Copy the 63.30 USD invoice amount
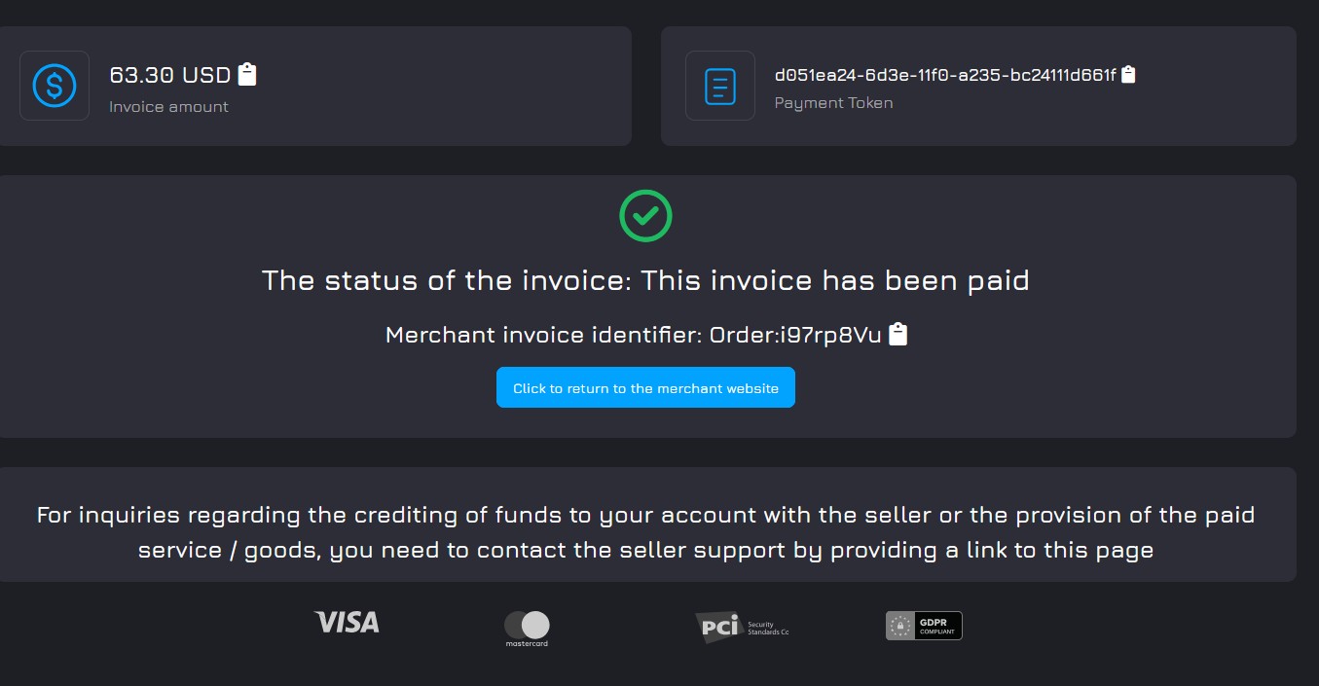The image size is (1319, 686). [x=247, y=74]
